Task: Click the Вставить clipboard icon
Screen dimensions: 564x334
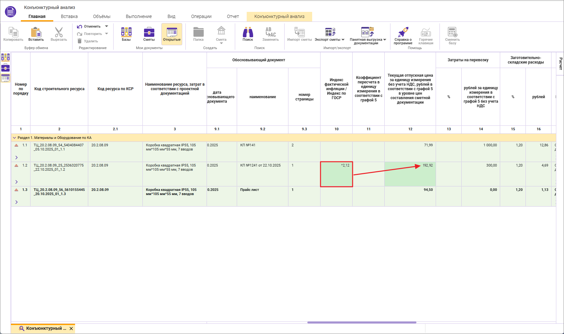Action: pyautogui.click(x=36, y=33)
